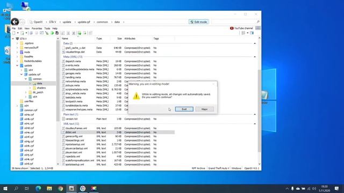The height and width of the screenshot is (193, 344).
Task: Click the black back arrow button
Action: tap(15, 22)
